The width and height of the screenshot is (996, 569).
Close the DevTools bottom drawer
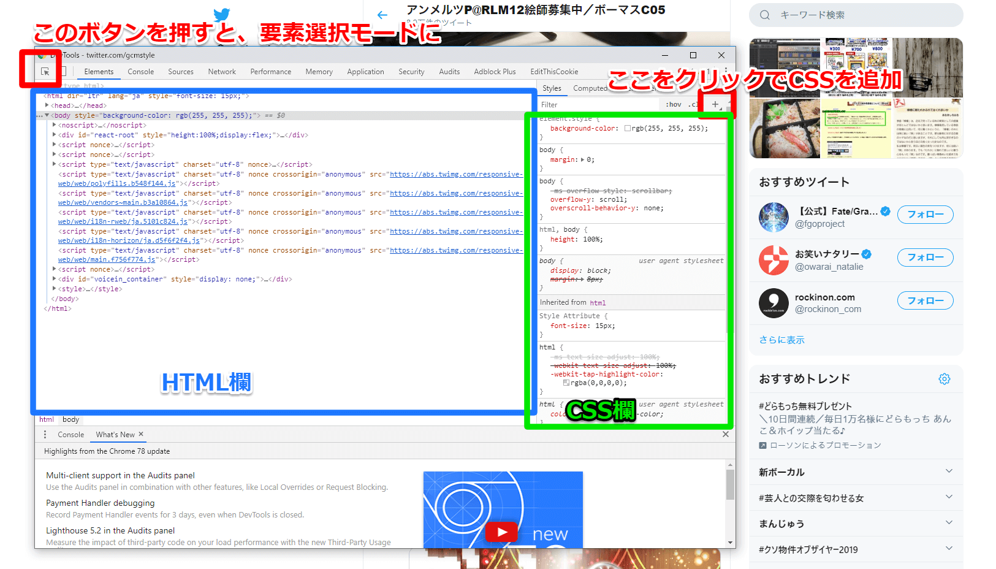click(x=726, y=434)
